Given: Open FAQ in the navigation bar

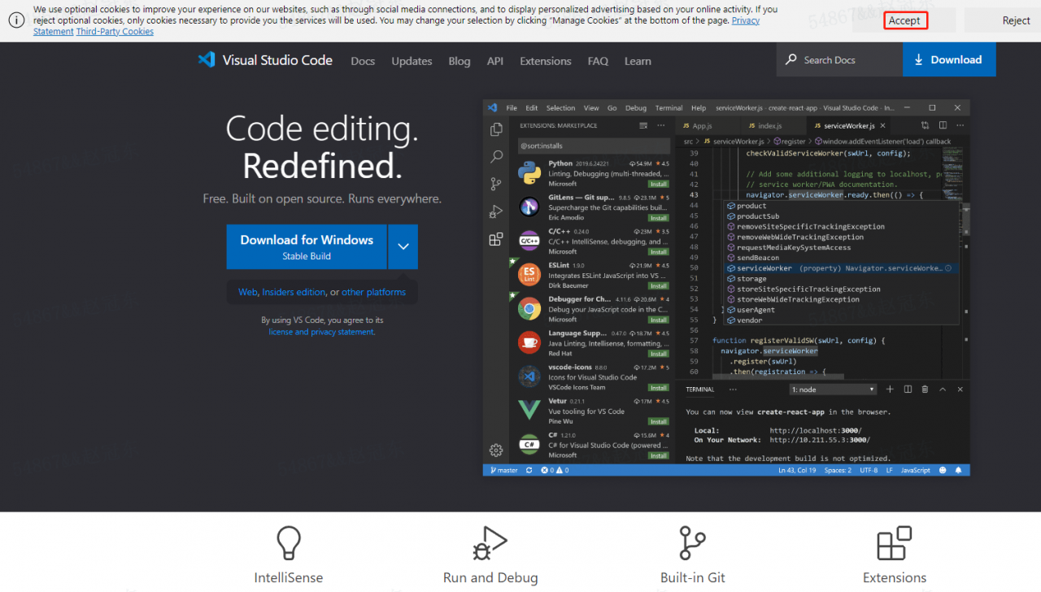Looking at the screenshot, I should (598, 61).
